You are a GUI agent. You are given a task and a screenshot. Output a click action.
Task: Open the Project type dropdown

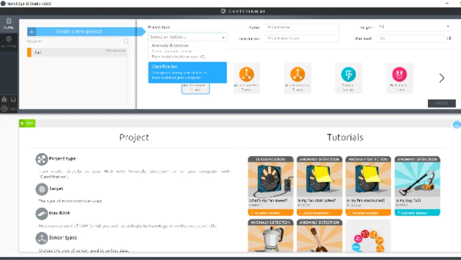pyautogui.click(x=188, y=37)
